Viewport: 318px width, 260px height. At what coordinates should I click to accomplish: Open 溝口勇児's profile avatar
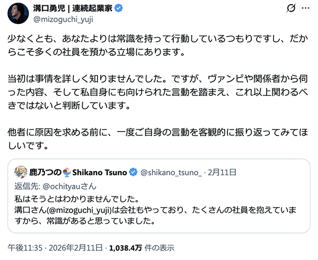tap(19, 14)
